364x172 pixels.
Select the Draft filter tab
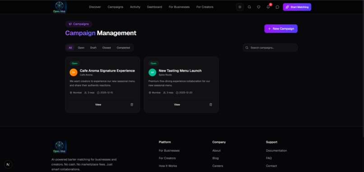click(93, 48)
